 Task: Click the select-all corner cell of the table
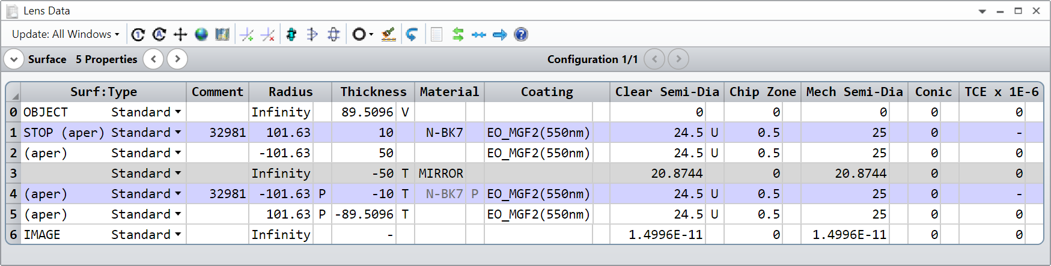coord(13,92)
